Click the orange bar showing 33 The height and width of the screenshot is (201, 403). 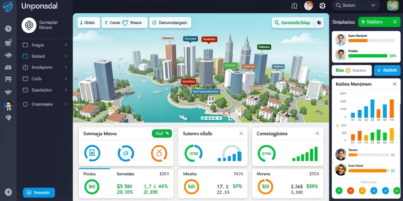(368, 170)
